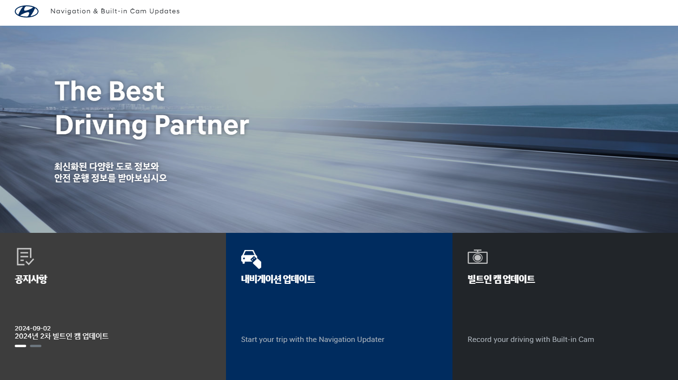Viewport: 678px width, 380px height.
Task: Click 'Start your trip with the Navigation Updater'
Action: pyautogui.click(x=313, y=340)
